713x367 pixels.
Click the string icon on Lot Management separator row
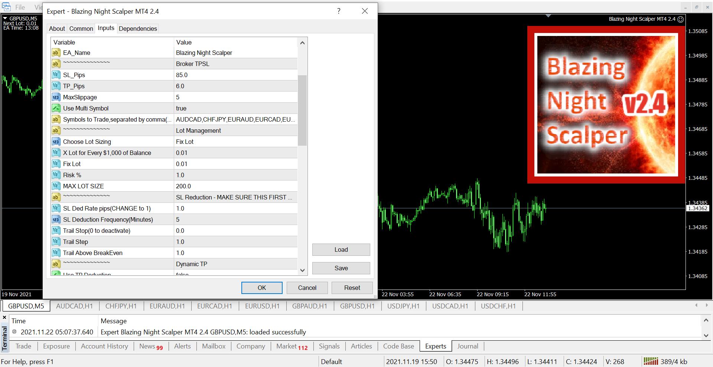56,130
